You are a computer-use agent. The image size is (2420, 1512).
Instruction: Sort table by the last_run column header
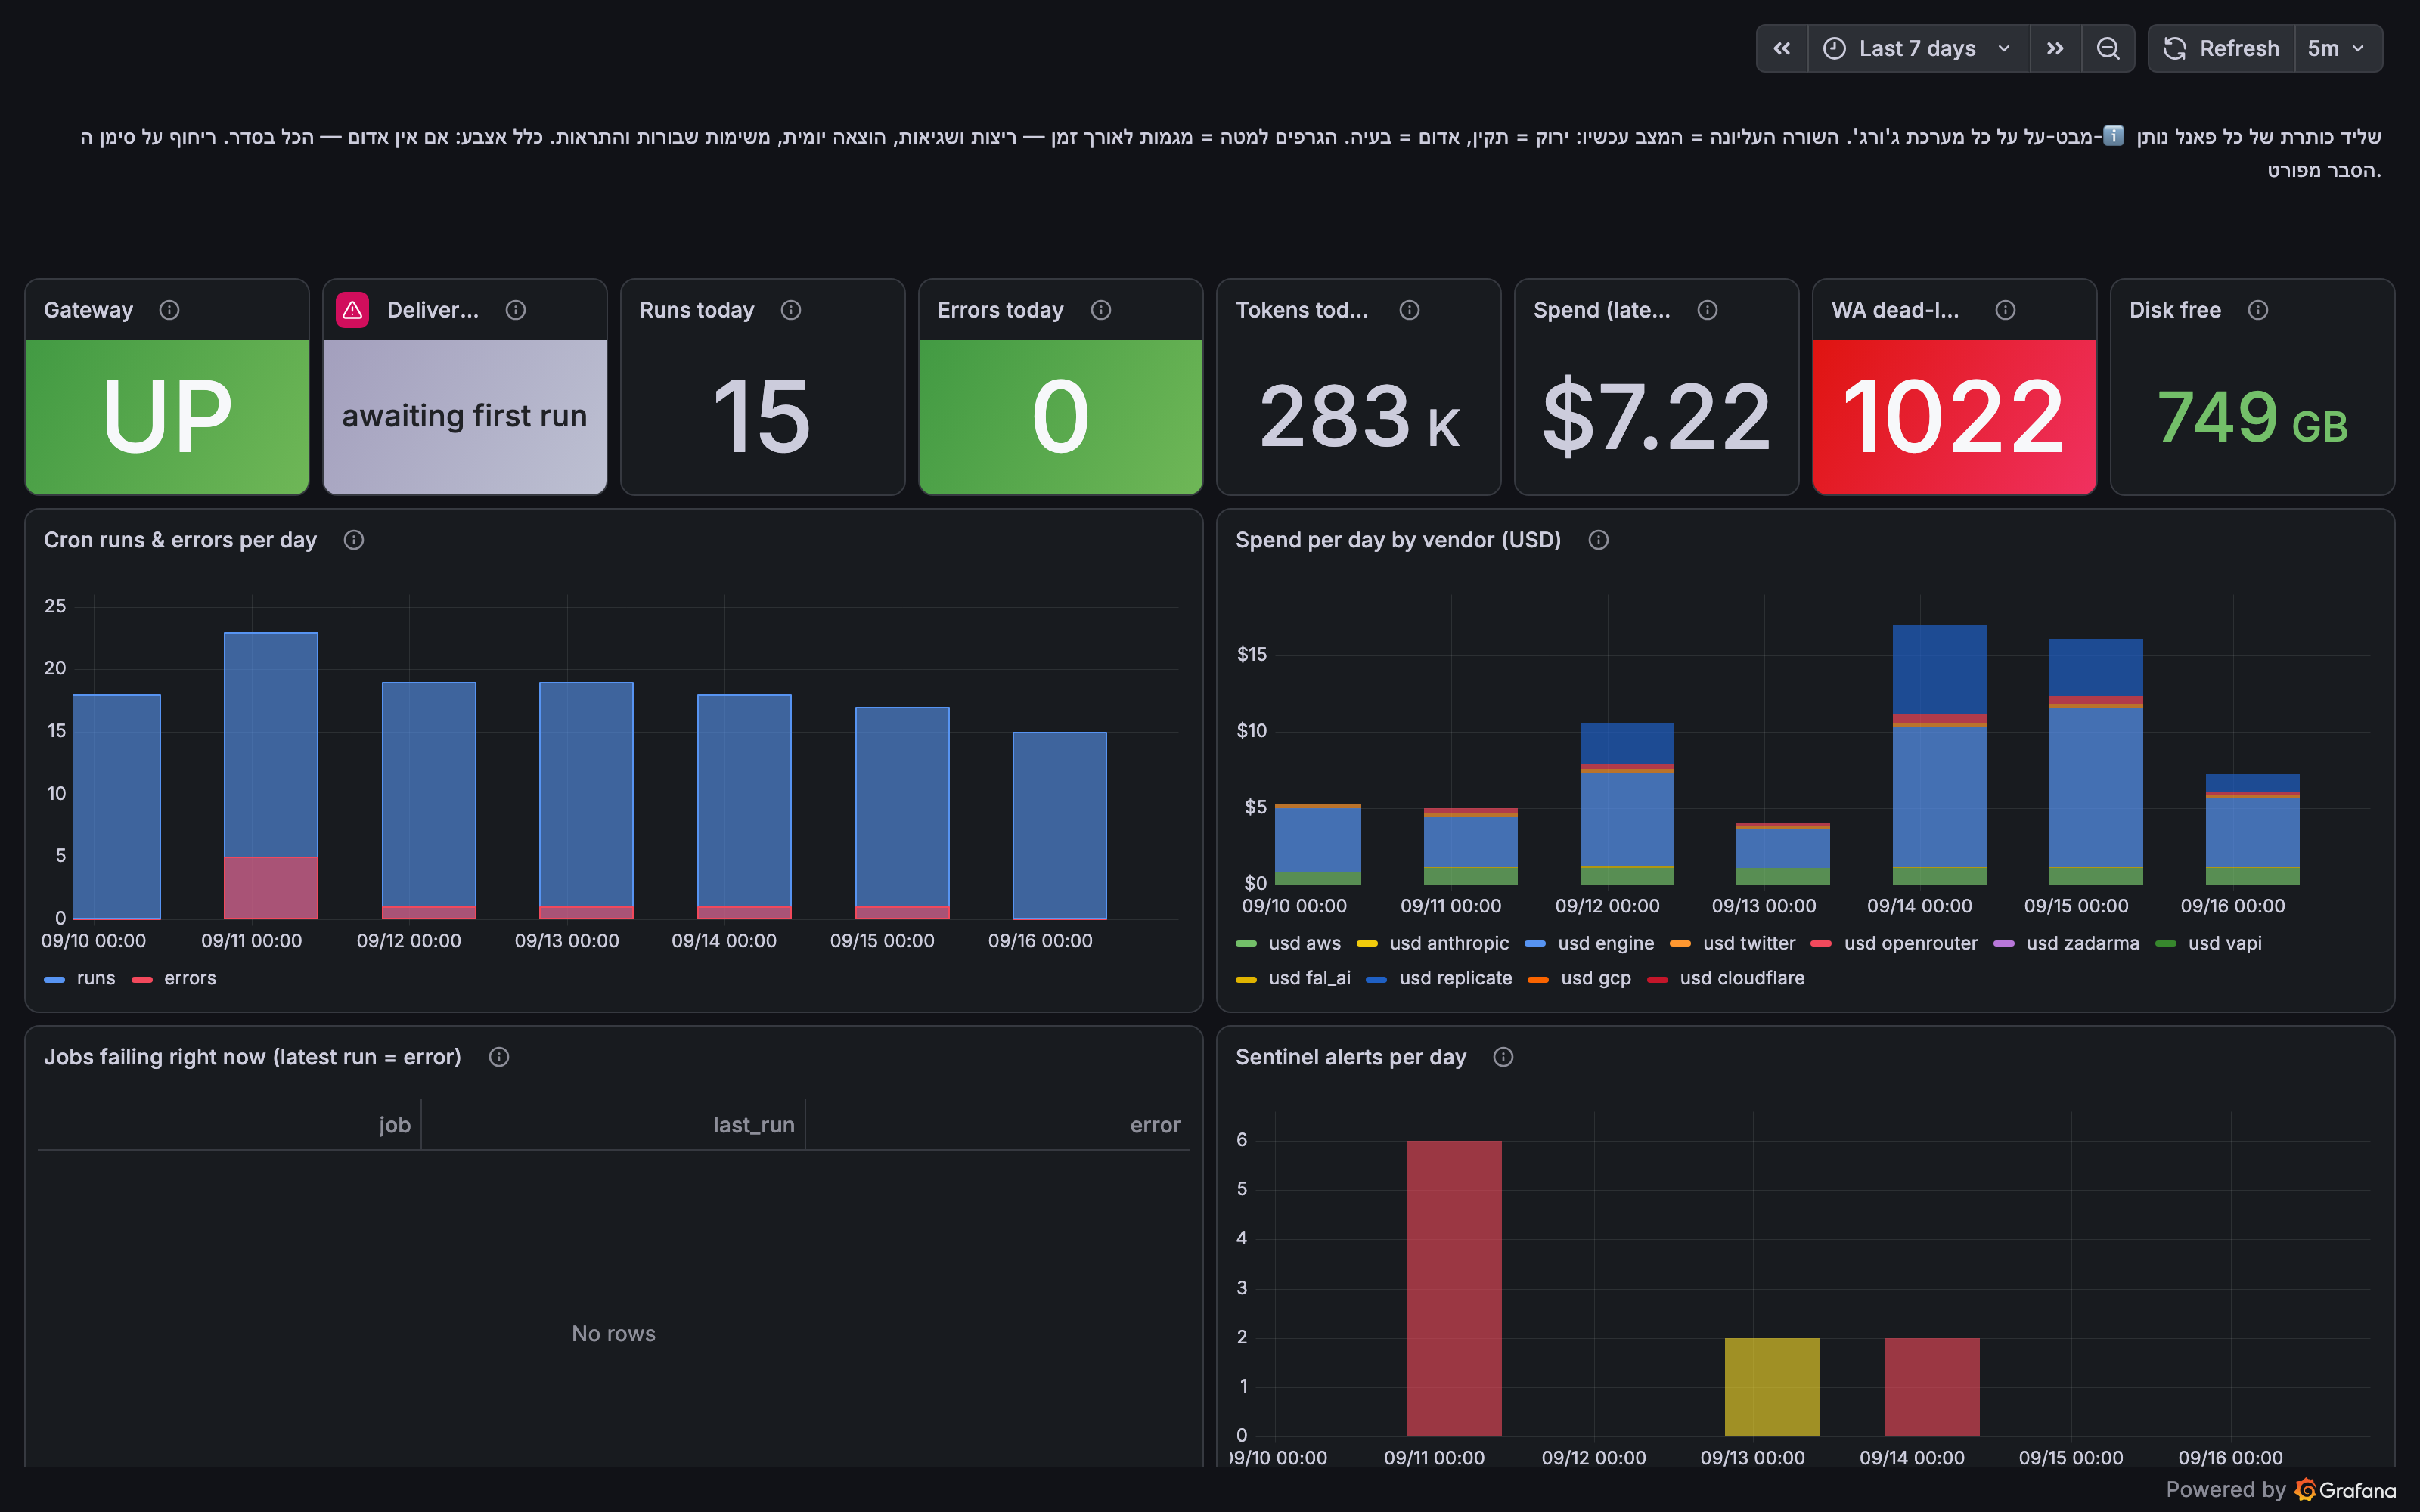coord(754,1125)
